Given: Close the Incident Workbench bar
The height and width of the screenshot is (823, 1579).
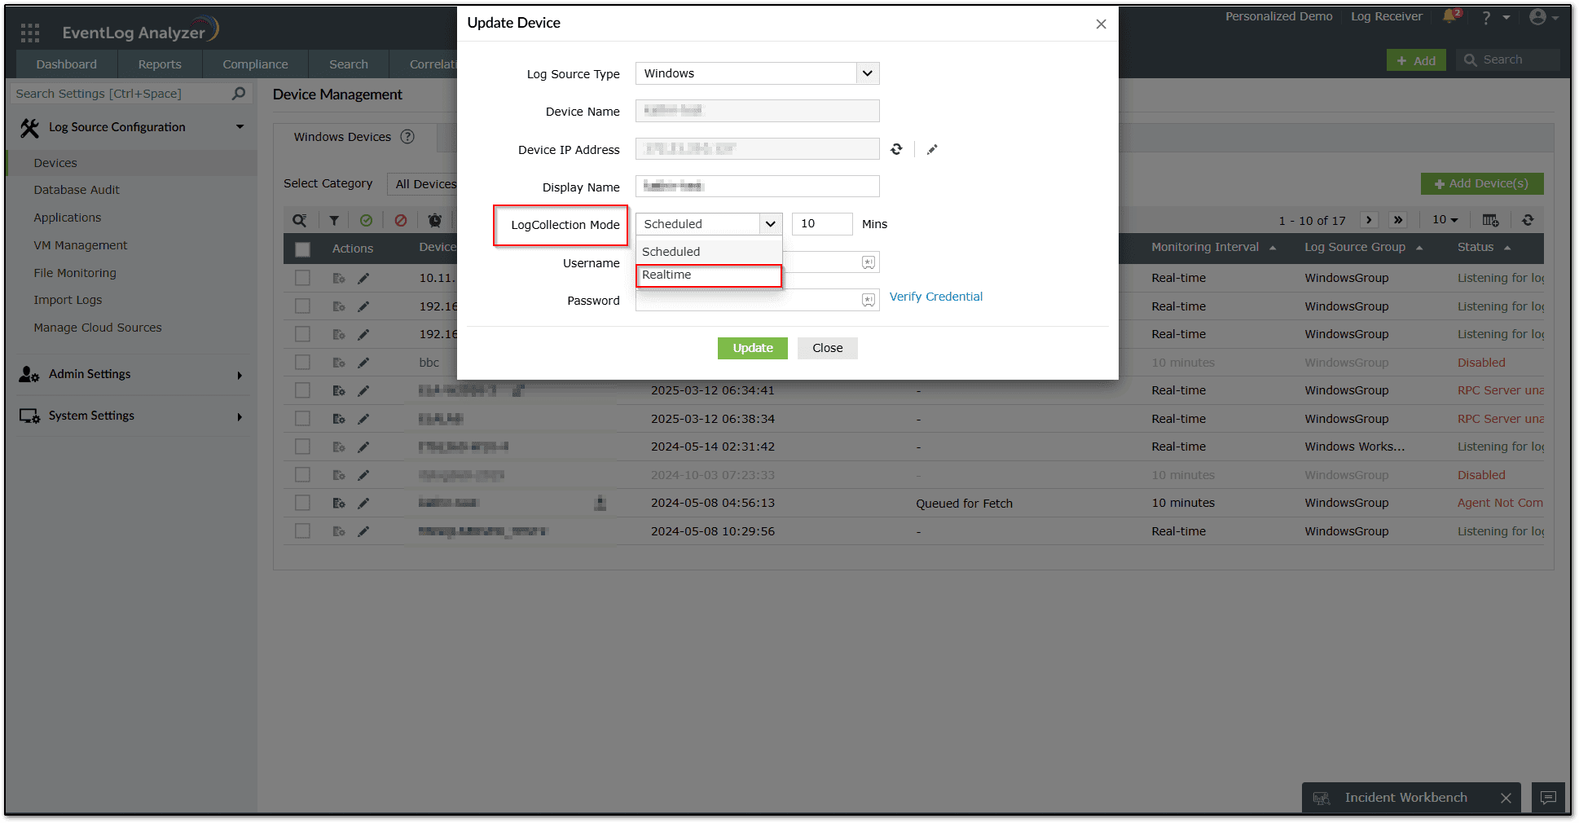Looking at the screenshot, I should tap(1506, 799).
